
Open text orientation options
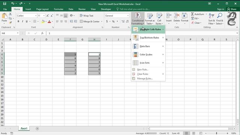click(72, 15)
